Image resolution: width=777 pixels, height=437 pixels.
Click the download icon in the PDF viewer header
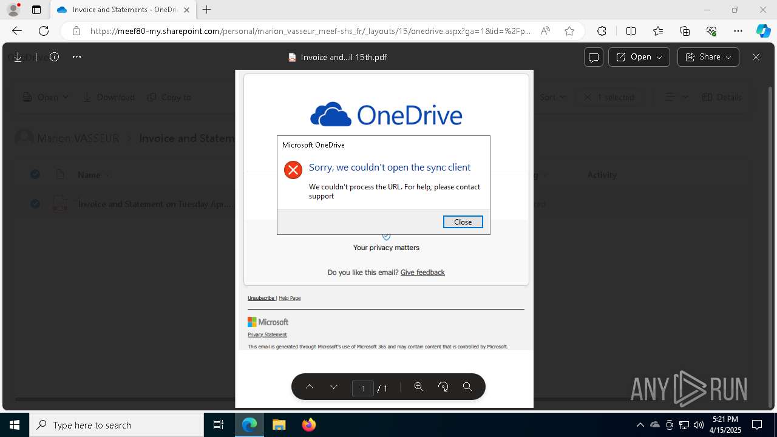(18, 57)
